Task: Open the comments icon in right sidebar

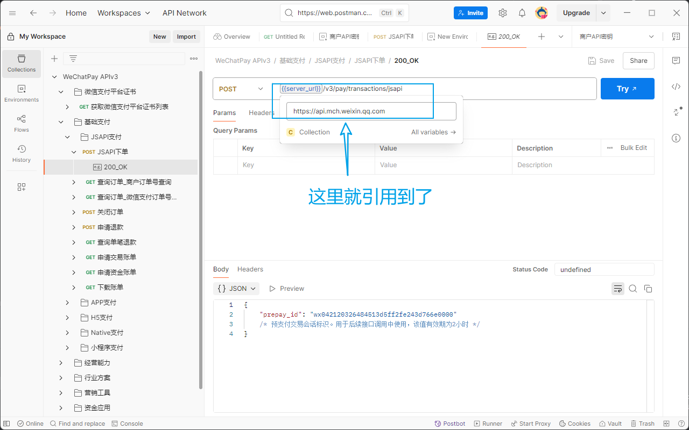Action: tap(676, 61)
